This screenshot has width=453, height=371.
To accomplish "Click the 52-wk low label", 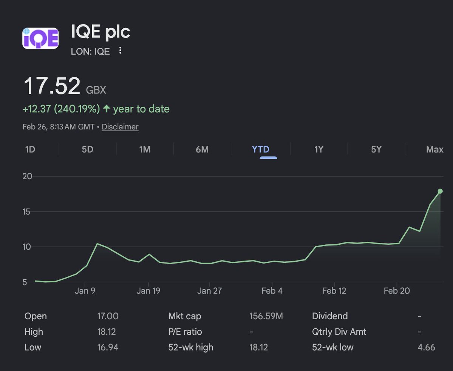I will (x=332, y=347).
